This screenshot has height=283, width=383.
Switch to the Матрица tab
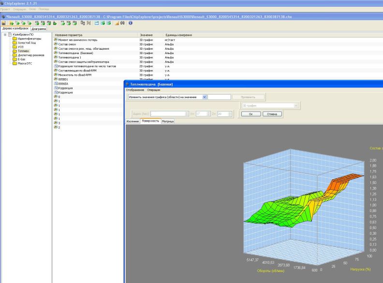pos(168,121)
